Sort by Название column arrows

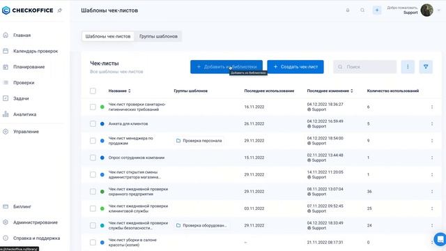130,91
